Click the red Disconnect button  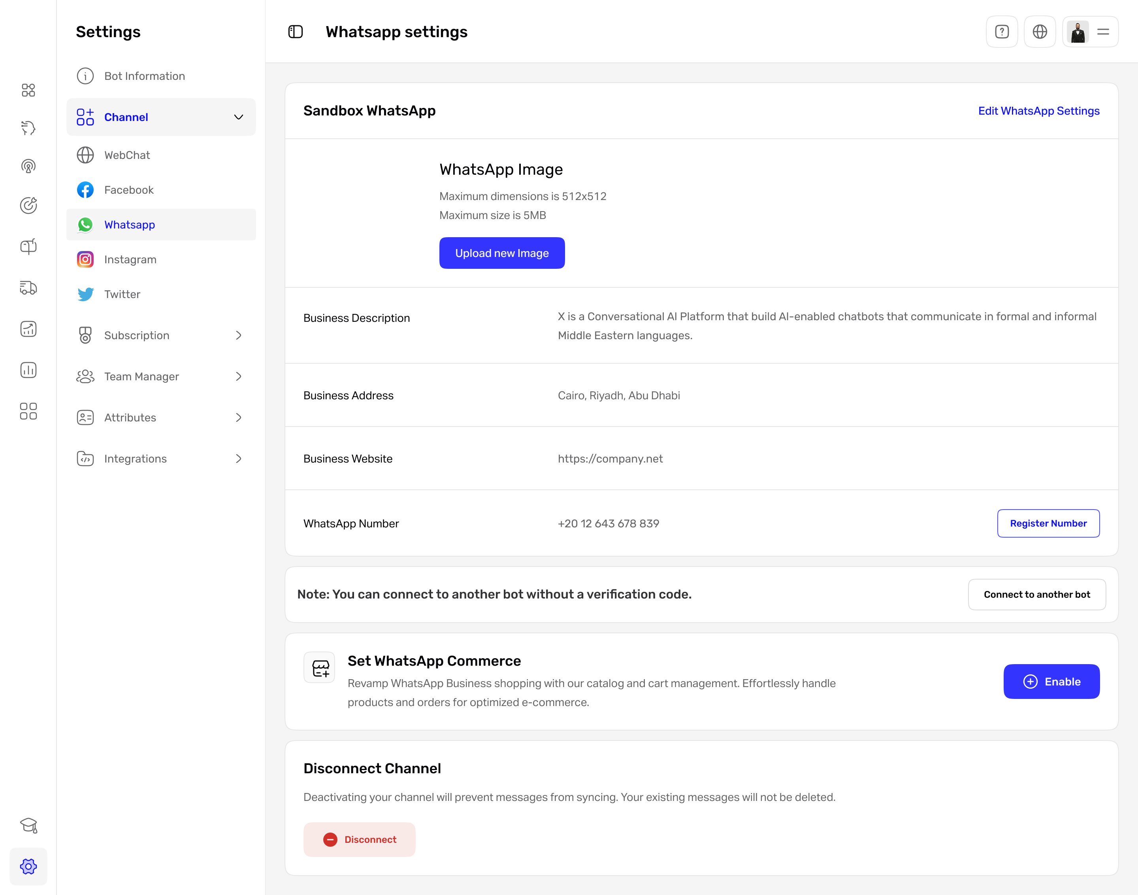(x=360, y=840)
